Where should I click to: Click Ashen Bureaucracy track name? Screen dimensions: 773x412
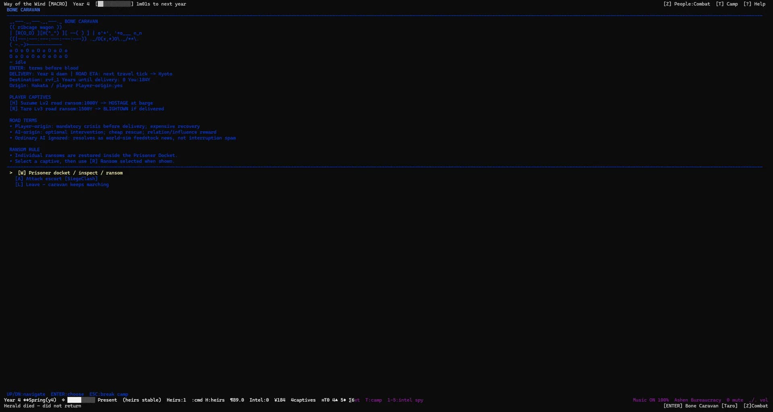[698, 400]
